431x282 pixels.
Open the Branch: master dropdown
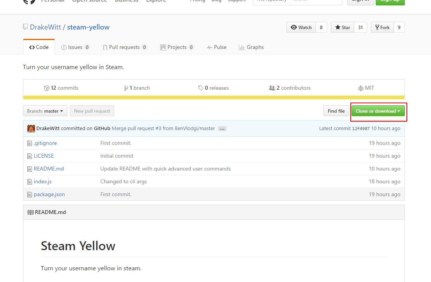point(45,111)
